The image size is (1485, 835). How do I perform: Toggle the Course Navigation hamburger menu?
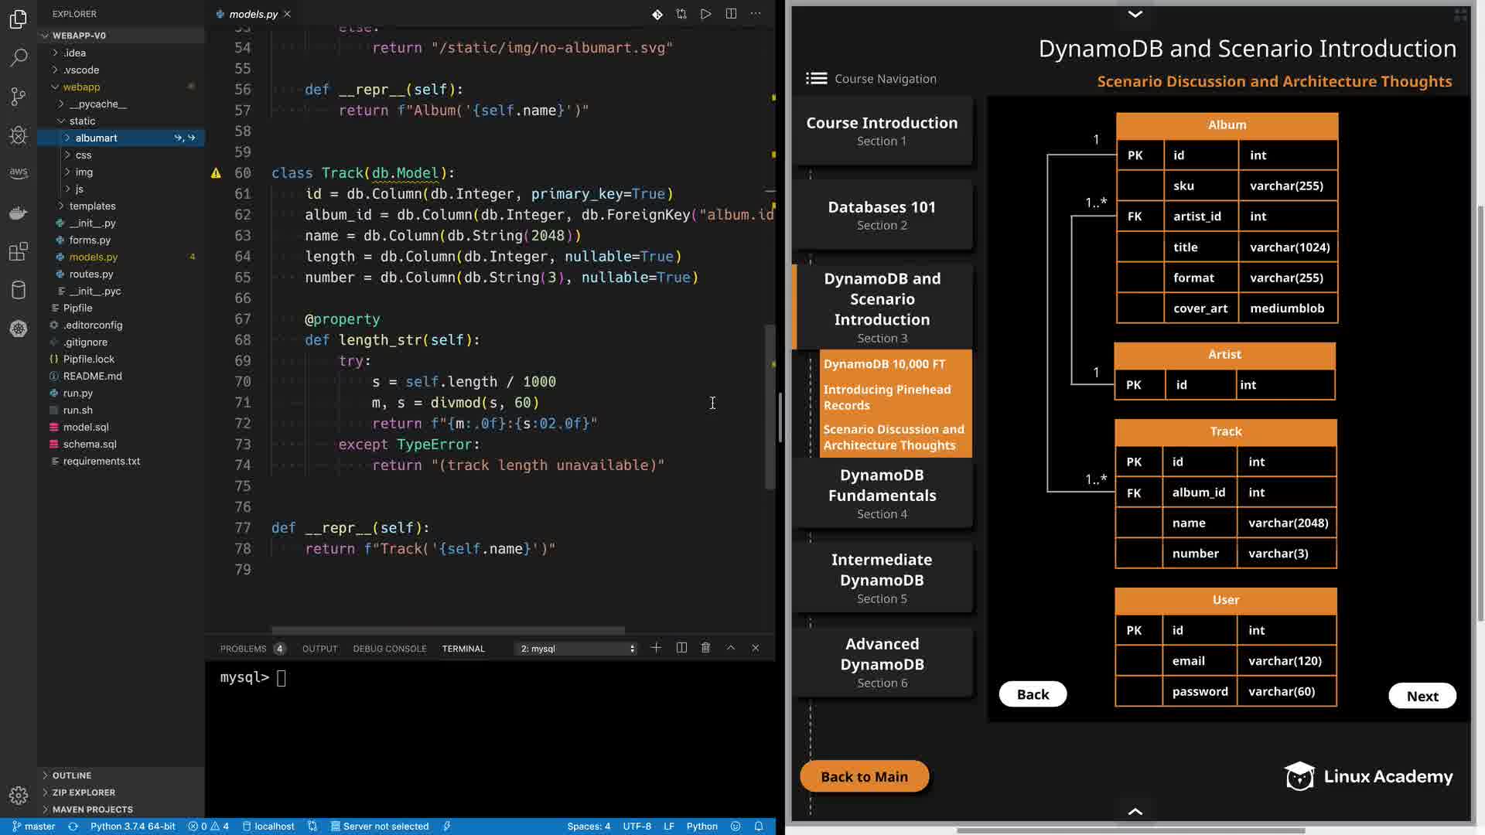point(816,79)
